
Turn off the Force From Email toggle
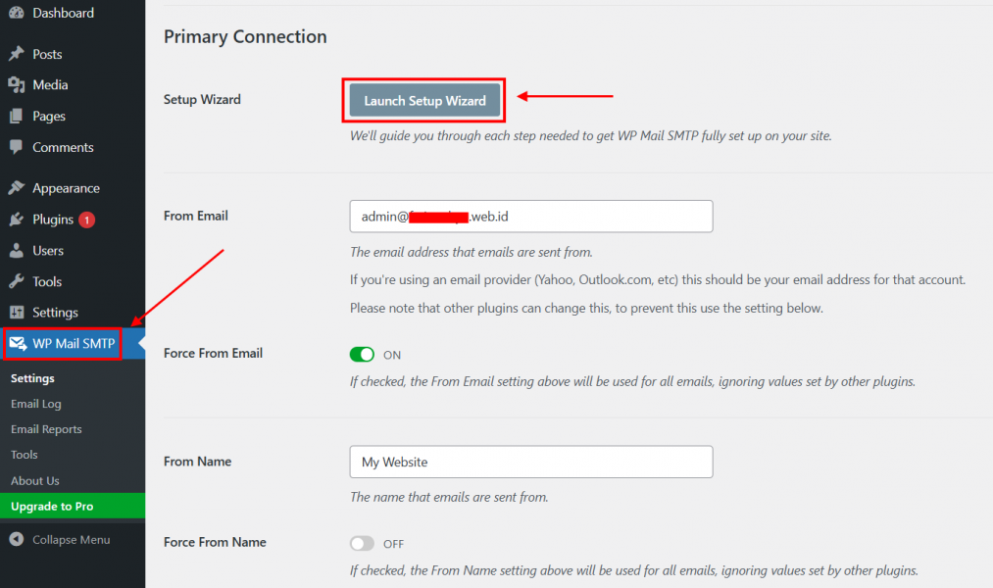click(363, 355)
